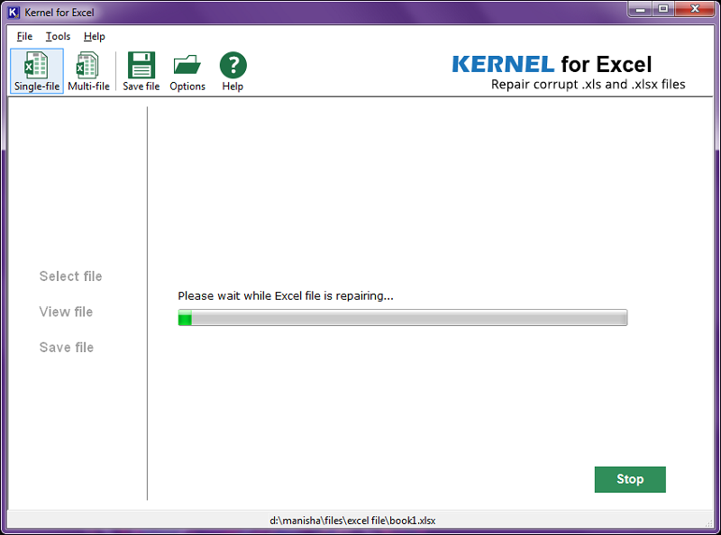Minimize the Kernel for Excel window
The width and height of the screenshot is (721, 535).
pos(640,9)
